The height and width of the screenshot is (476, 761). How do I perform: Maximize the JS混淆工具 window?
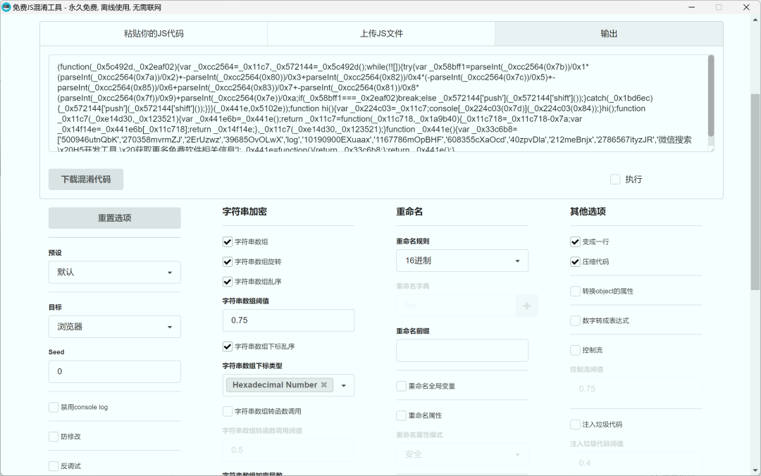click(x=719, y=7)
